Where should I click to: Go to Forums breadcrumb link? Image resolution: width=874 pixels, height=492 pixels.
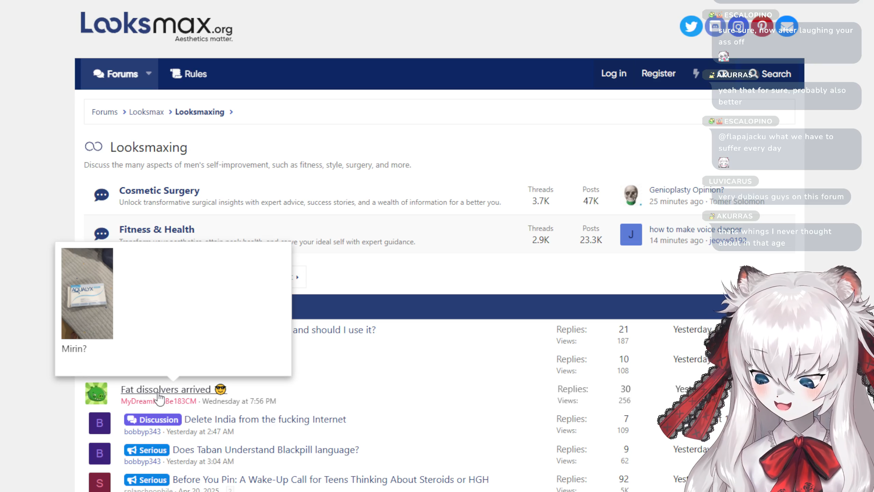coord(104,112)
